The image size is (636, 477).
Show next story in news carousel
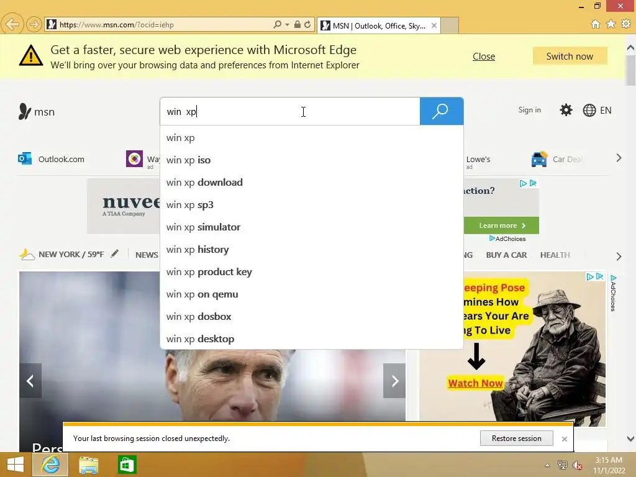tap(394, 381)
